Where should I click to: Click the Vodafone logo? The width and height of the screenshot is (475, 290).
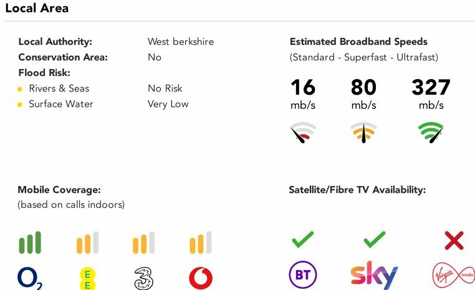[x=200, y=278]
